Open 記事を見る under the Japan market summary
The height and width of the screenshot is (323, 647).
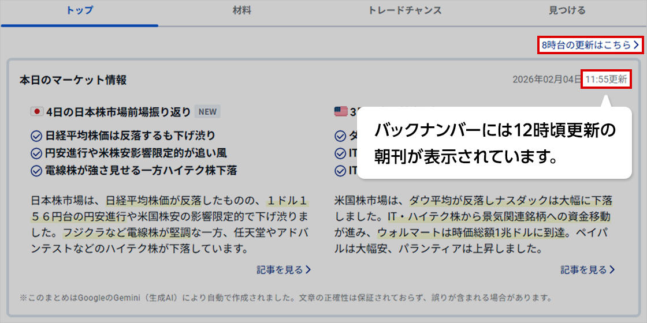[x=284, y=269]
